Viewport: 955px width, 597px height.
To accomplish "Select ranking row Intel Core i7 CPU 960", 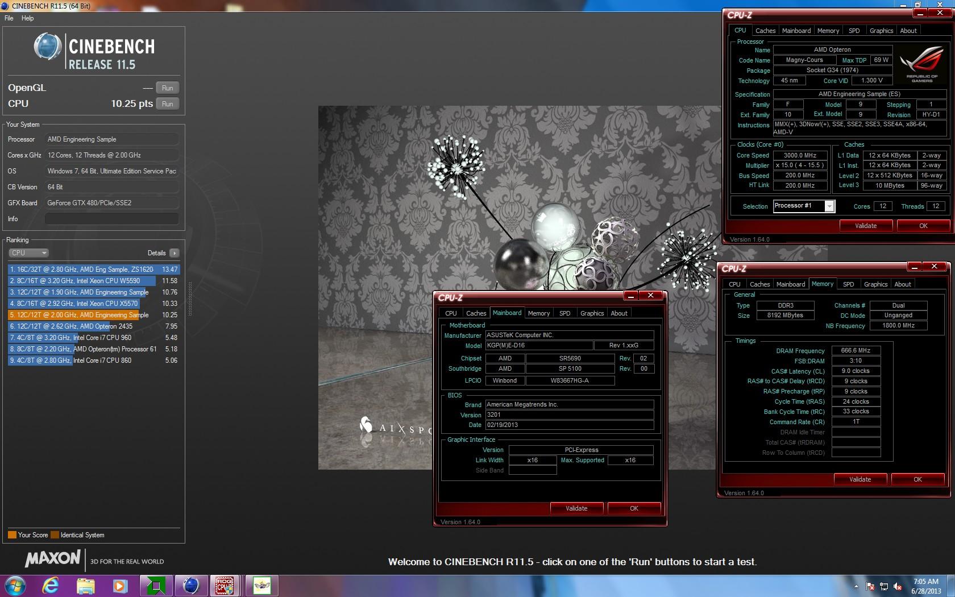I will 94,338.
